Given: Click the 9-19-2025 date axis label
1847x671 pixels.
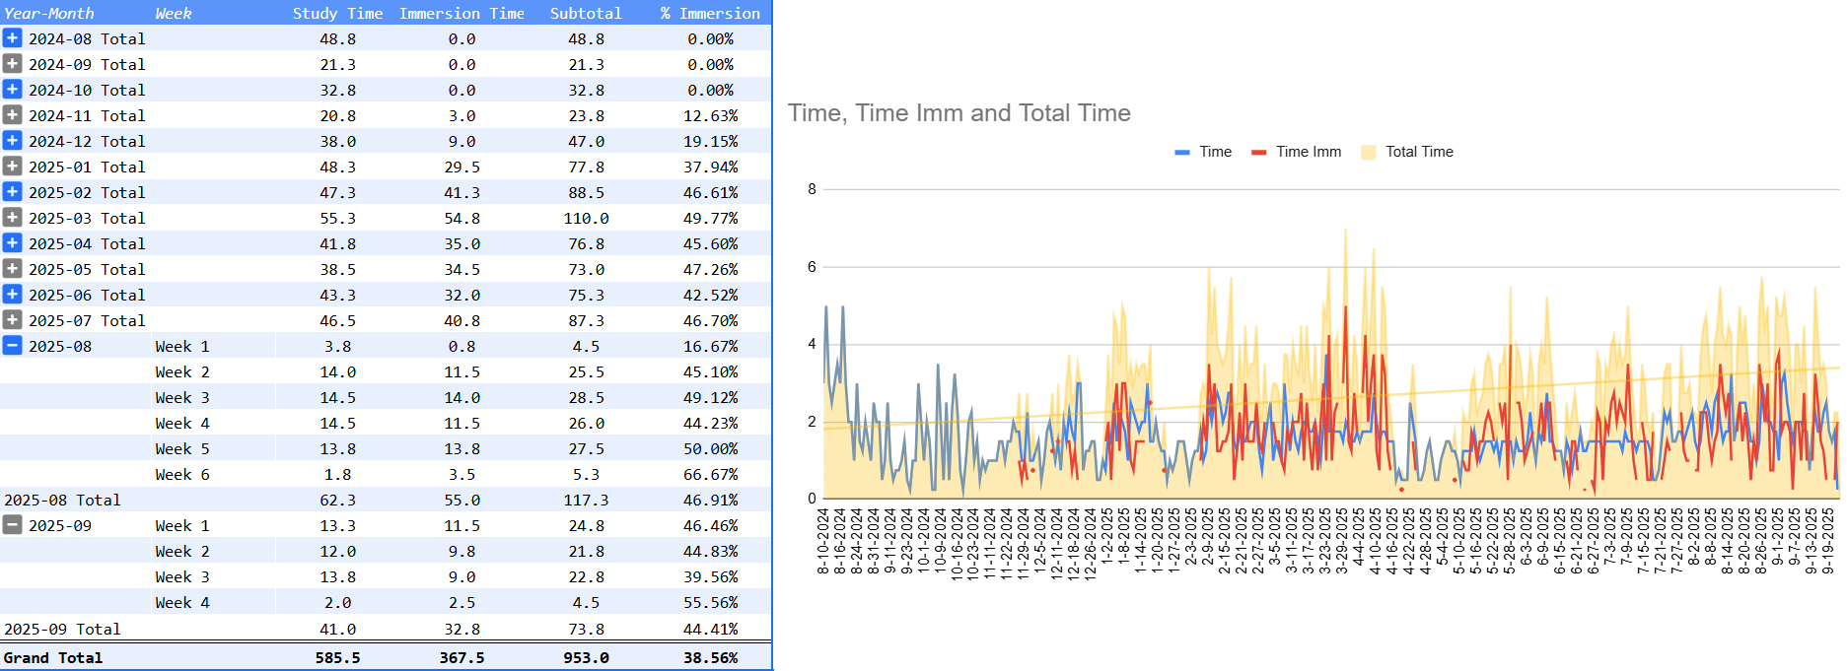Looking at the screenshot, I should coord(1827,541).
